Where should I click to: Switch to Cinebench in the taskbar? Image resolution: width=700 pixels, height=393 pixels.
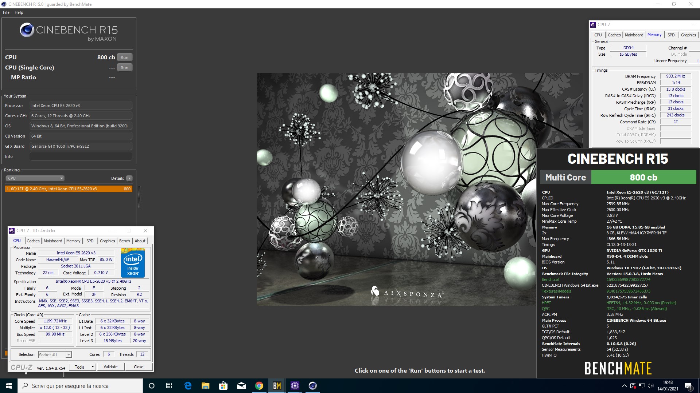[313, 386]
